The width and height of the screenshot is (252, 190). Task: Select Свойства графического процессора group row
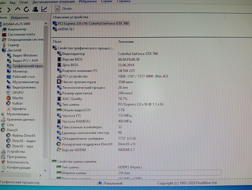click(x=83, y=48)
